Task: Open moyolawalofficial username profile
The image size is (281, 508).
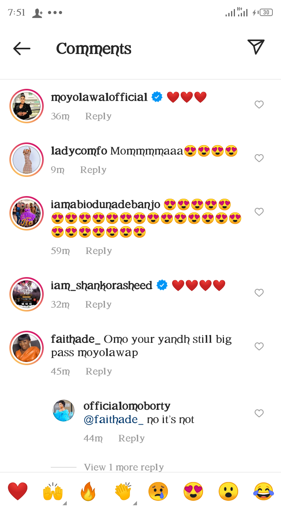Action: click(99, 97)
